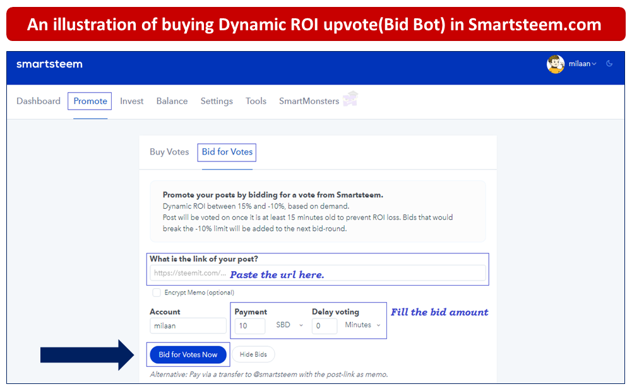Click the 'Promote your posts by bidding' heading
The width and height of the screenshot is (632, 389).
[x=273, y=195]
